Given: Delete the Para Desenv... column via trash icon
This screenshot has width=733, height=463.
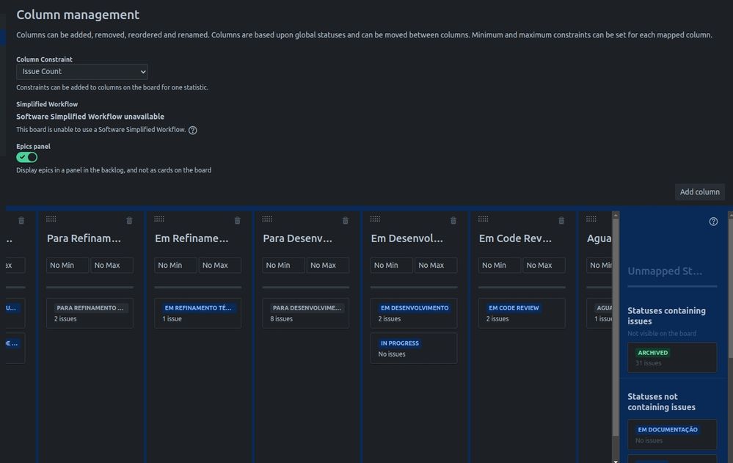Looking at the screenshot, I should coord(346,220).
